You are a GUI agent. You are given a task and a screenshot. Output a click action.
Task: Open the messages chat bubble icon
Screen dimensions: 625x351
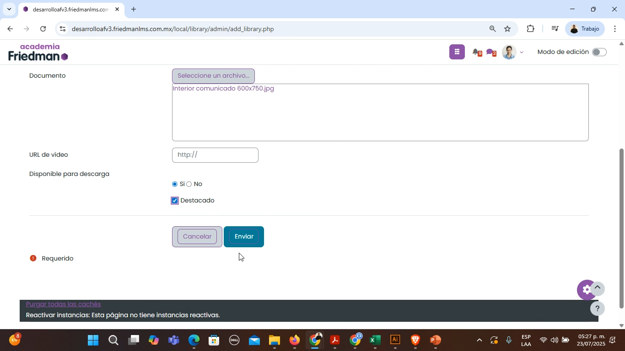click(x=491, y=53)
